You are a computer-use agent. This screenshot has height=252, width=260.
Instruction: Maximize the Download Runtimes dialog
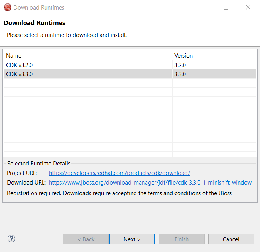226,7
